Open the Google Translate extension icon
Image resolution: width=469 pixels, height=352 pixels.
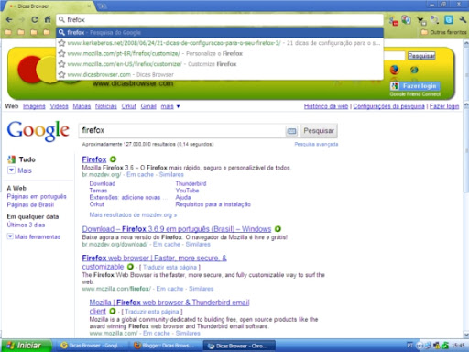pos(406,20)
